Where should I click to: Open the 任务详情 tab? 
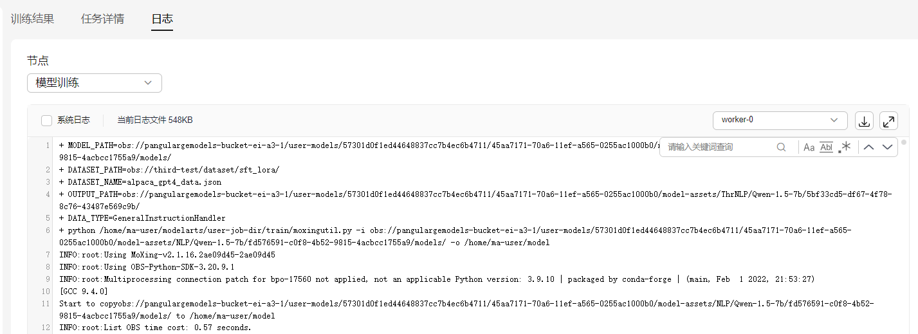point(102,19)
